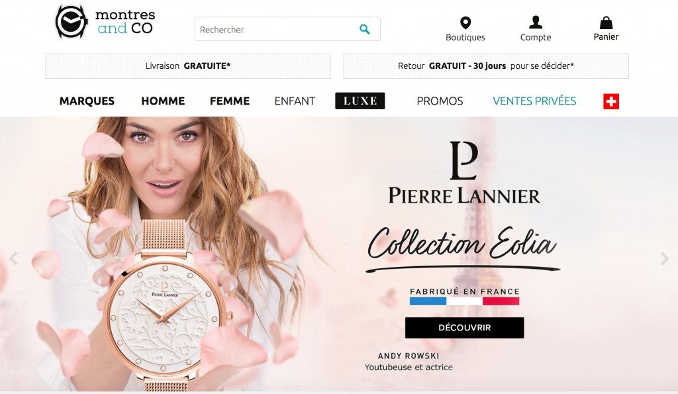Open the Compte account icon
678x394 pixels.
pos(536,22)
